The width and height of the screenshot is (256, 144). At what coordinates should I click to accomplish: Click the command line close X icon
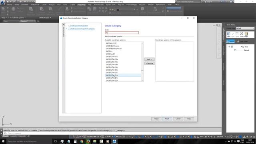2,131
